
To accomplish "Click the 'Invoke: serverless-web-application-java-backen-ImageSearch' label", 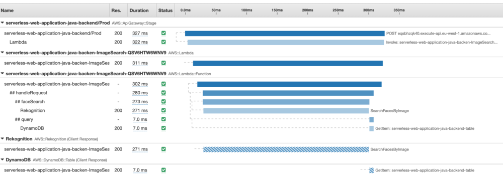I will [442, 42].
